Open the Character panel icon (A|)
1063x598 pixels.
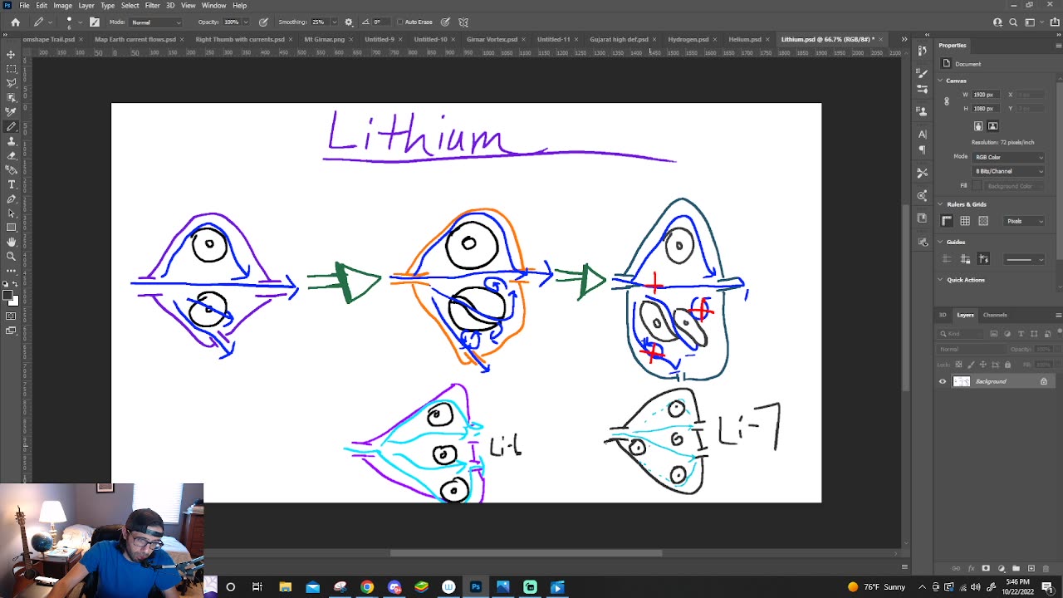(922, 134)
